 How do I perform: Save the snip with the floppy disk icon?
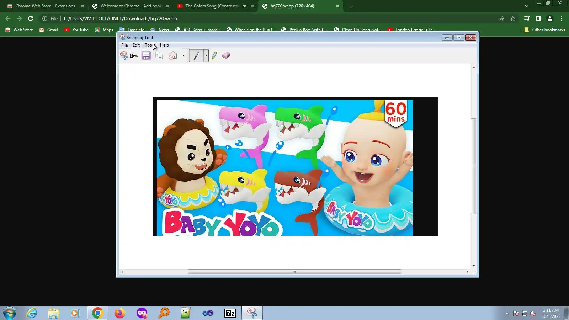(x=146, y=55)
